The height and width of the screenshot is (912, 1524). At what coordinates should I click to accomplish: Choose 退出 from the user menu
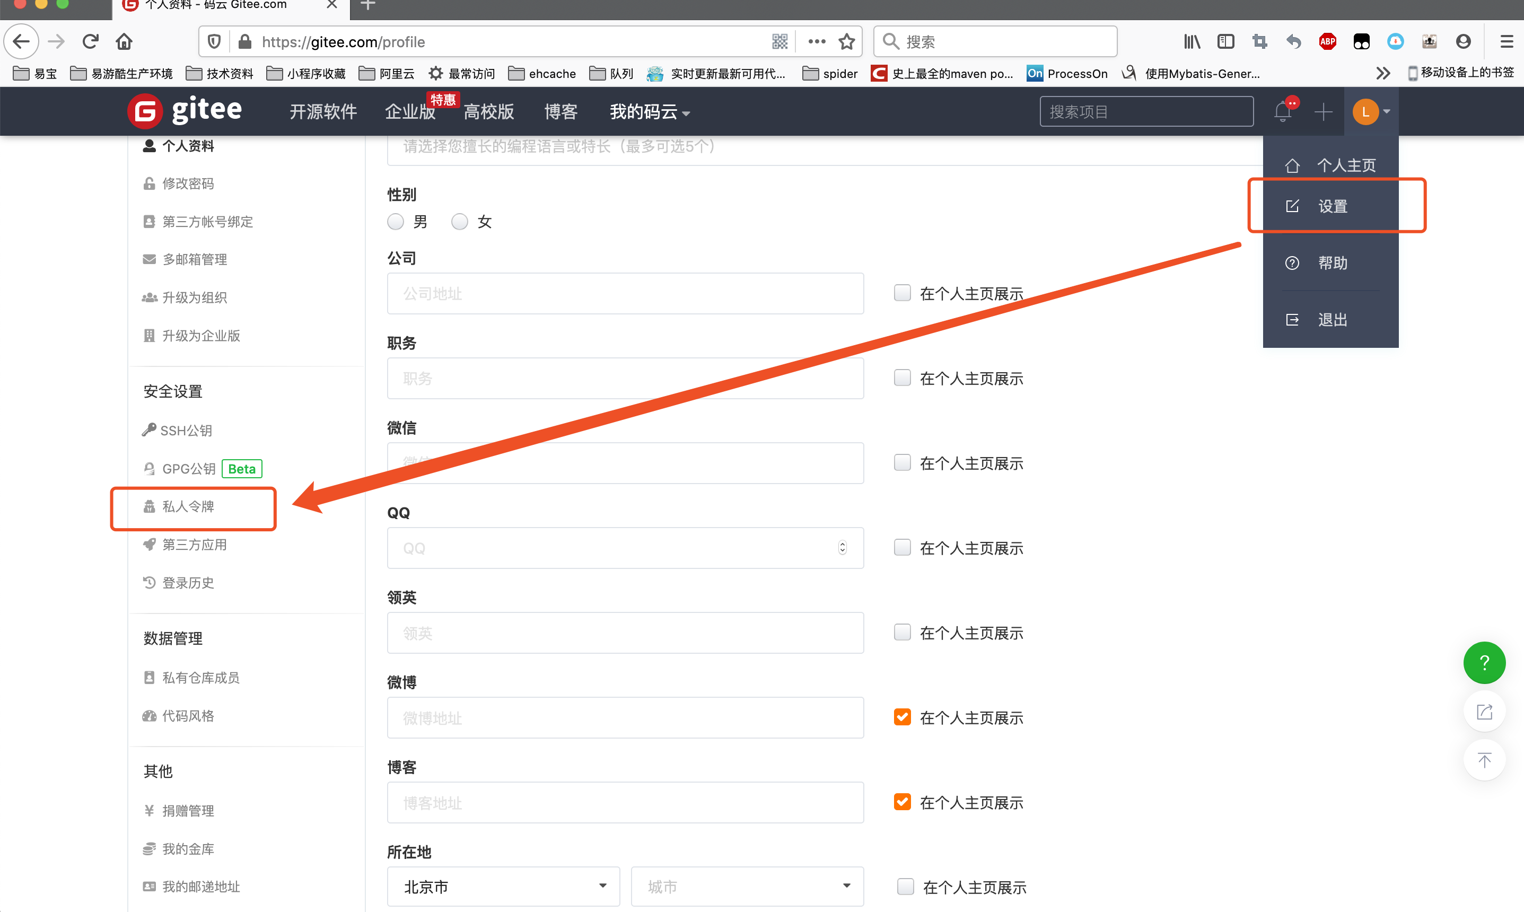coord(1332,320)
